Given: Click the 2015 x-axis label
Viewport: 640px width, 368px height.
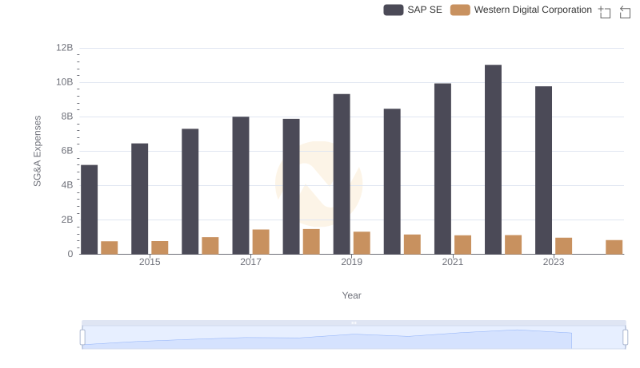Looking at the screenshot, I should [150, 262].
